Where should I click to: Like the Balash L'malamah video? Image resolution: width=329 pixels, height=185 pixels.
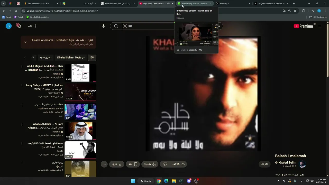point(179,164)
